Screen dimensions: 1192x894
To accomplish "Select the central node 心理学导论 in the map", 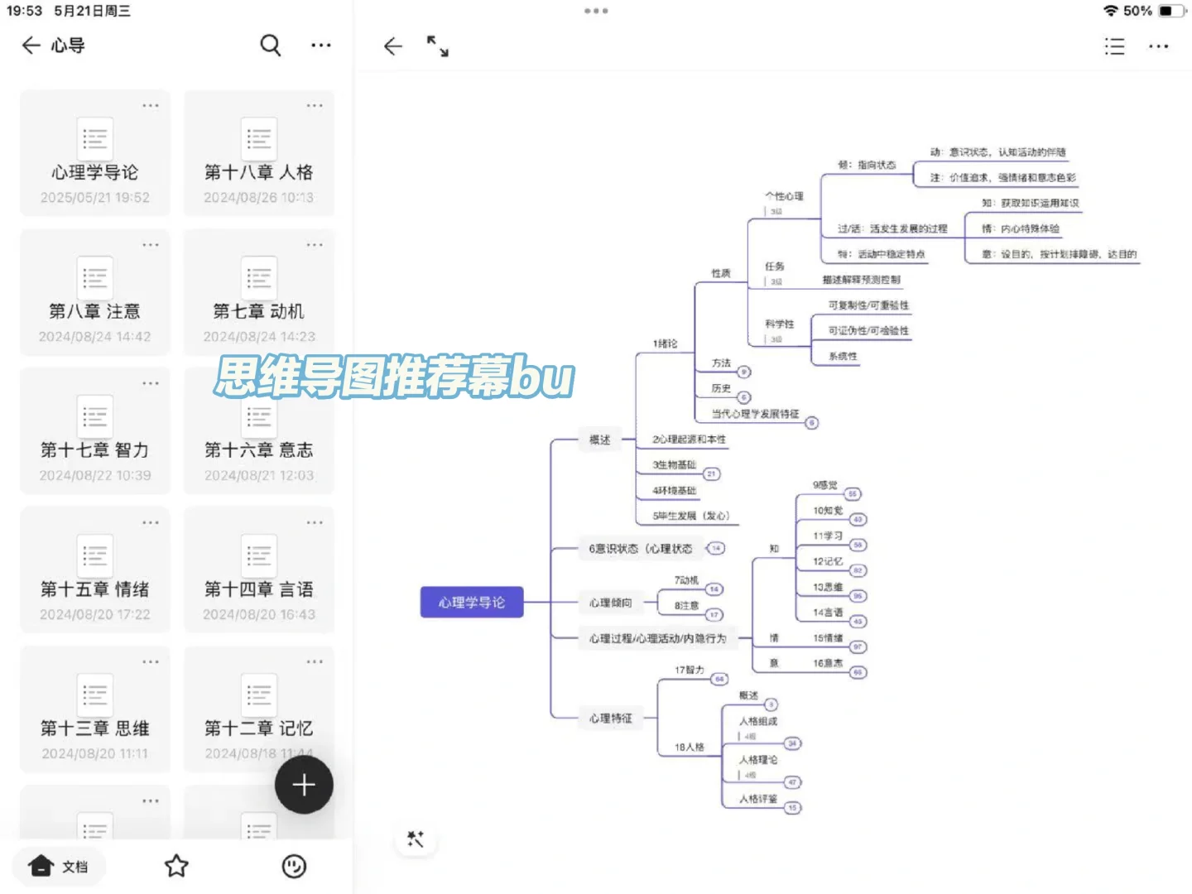I will click(x=471, y=602).
